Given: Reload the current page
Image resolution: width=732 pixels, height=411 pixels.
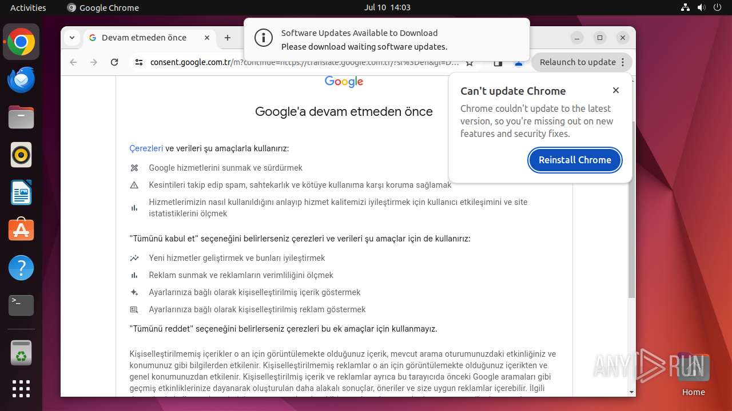Looking at the screenshot, I should click(114, 62).
